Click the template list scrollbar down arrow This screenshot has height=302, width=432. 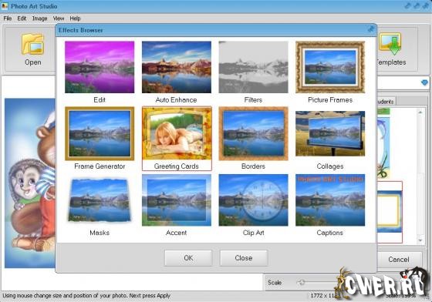[x=420, y=240]
